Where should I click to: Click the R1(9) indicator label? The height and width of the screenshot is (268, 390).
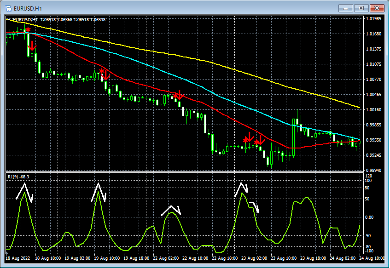[x=18, y=177]
